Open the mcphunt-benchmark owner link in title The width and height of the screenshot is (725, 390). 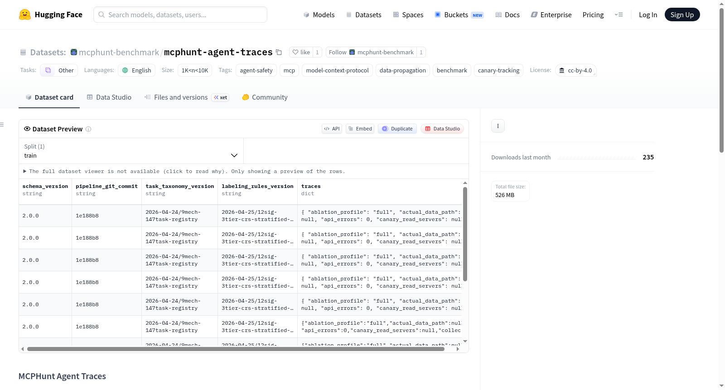[x=119, y=53]
